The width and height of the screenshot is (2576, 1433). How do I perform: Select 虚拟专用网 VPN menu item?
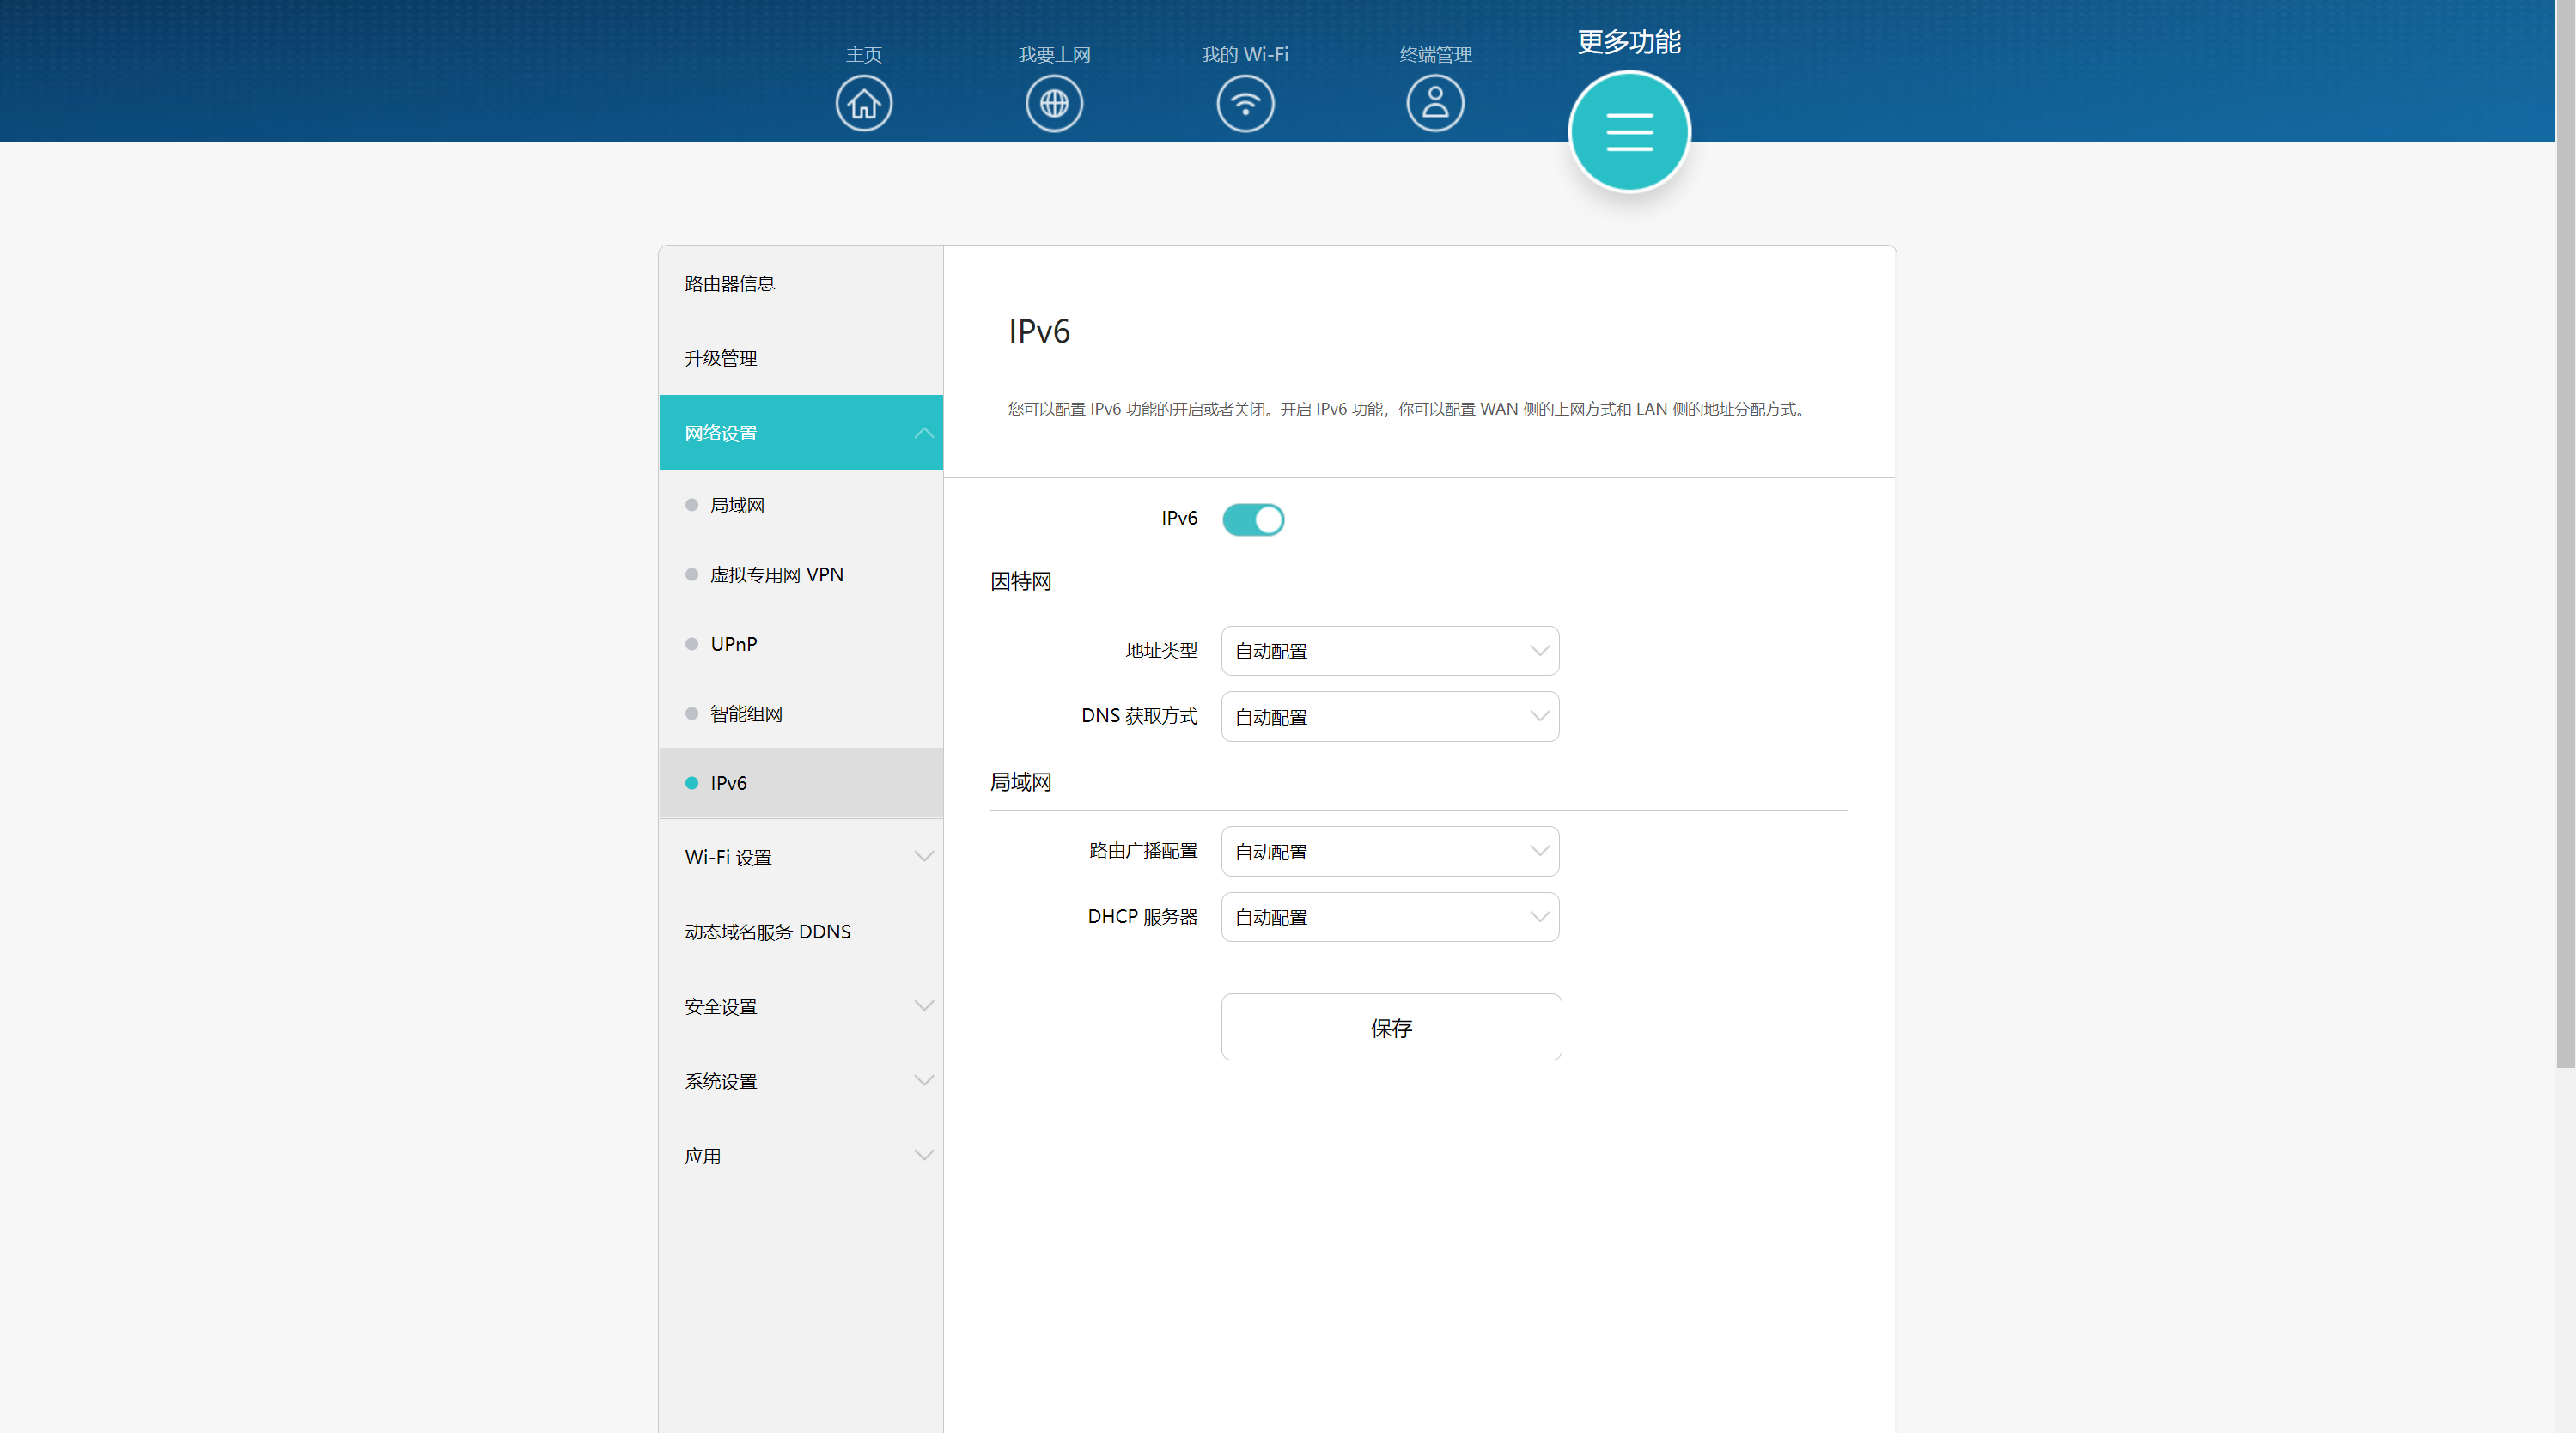(x=776, y=575)
